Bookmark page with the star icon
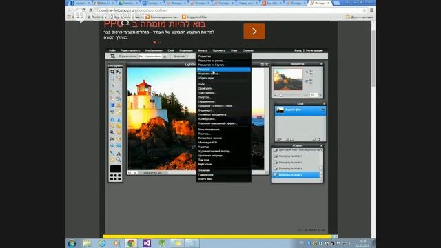This screenshot has height=248, width=441. (x=365, y=10)
